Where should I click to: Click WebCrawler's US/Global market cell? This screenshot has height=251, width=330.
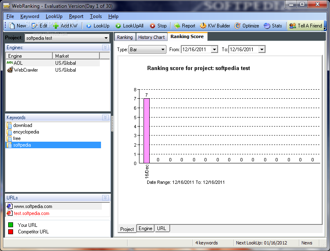(65, 70)
